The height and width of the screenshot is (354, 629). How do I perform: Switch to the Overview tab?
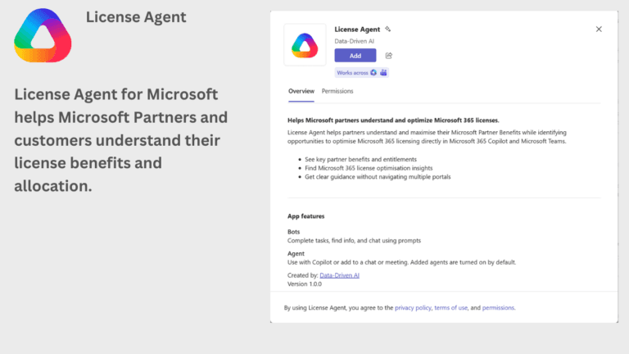pos(301,91)
